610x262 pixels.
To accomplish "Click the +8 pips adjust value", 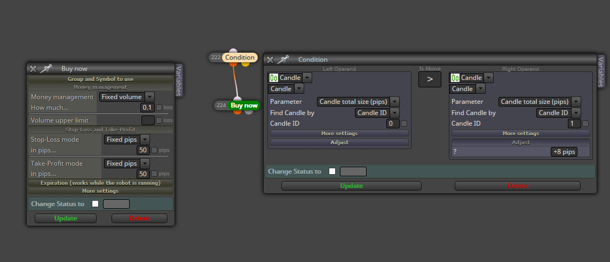I will [x=564, y=152].
